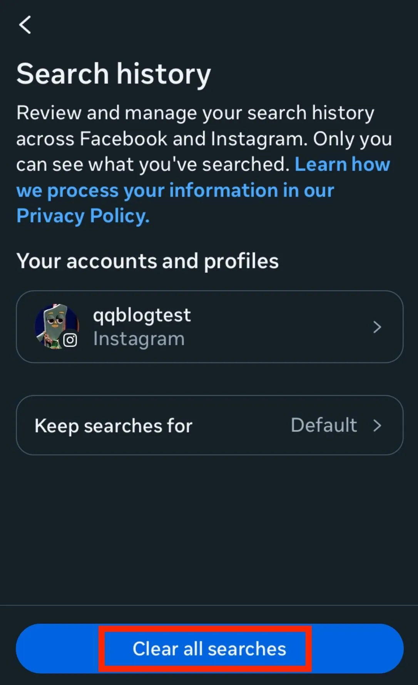Click the "we process your information" link line
Viewport: 418px width, 685px height.
(x=175, y=190)
